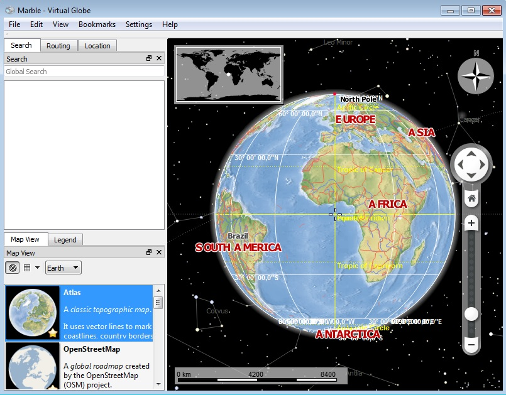Click the Marble app icon in title bar
The image size is (506, 395).
pos(9,10)
